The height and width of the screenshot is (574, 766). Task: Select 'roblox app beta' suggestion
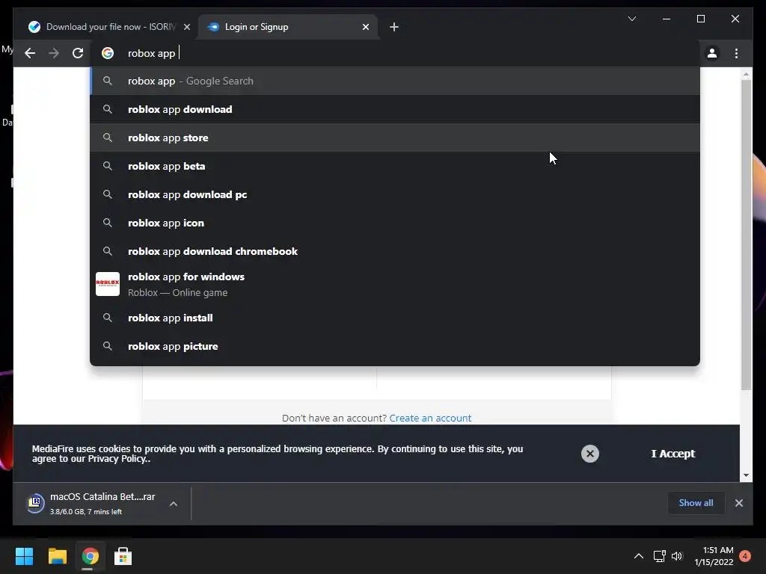(x=395, y=166)
